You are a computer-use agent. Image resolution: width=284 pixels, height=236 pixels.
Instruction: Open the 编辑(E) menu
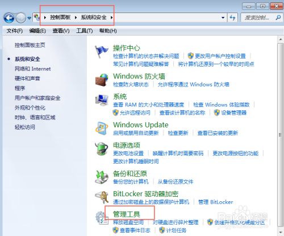tap(37, 31)
